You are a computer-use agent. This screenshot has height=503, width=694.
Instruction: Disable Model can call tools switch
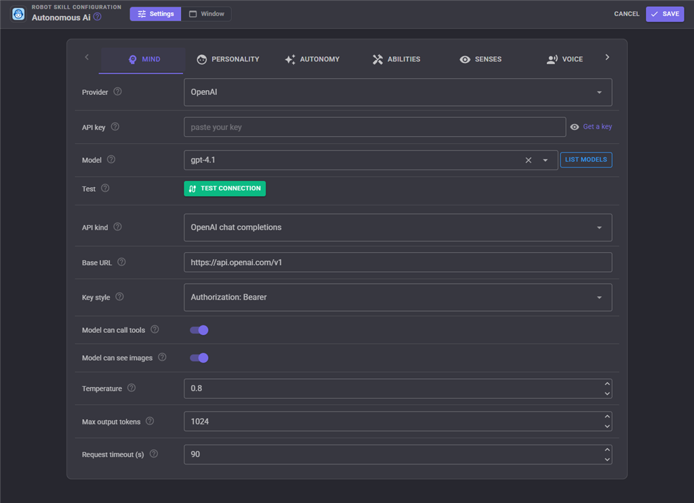coord(199,330)
